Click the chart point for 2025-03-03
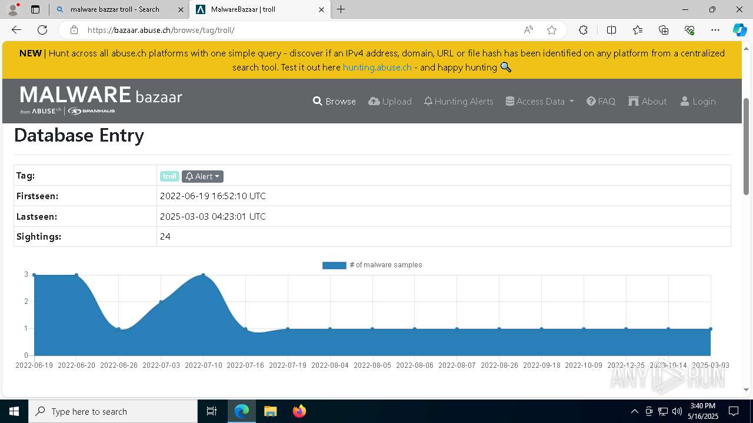This screenshot has width=753, height=423. (711, 328)
